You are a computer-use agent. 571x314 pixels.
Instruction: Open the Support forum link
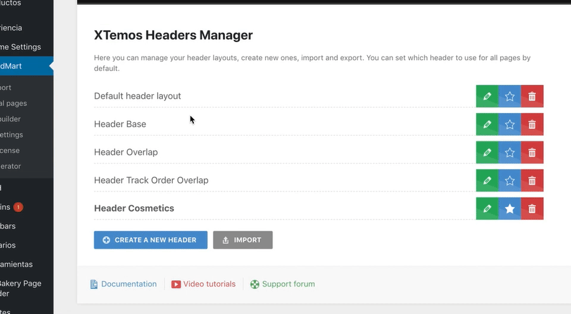[288, 284]
